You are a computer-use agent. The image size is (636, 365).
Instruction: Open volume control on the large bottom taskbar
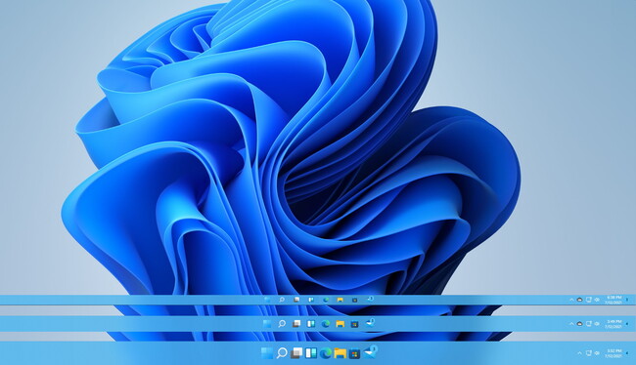[x=597, y=353]
